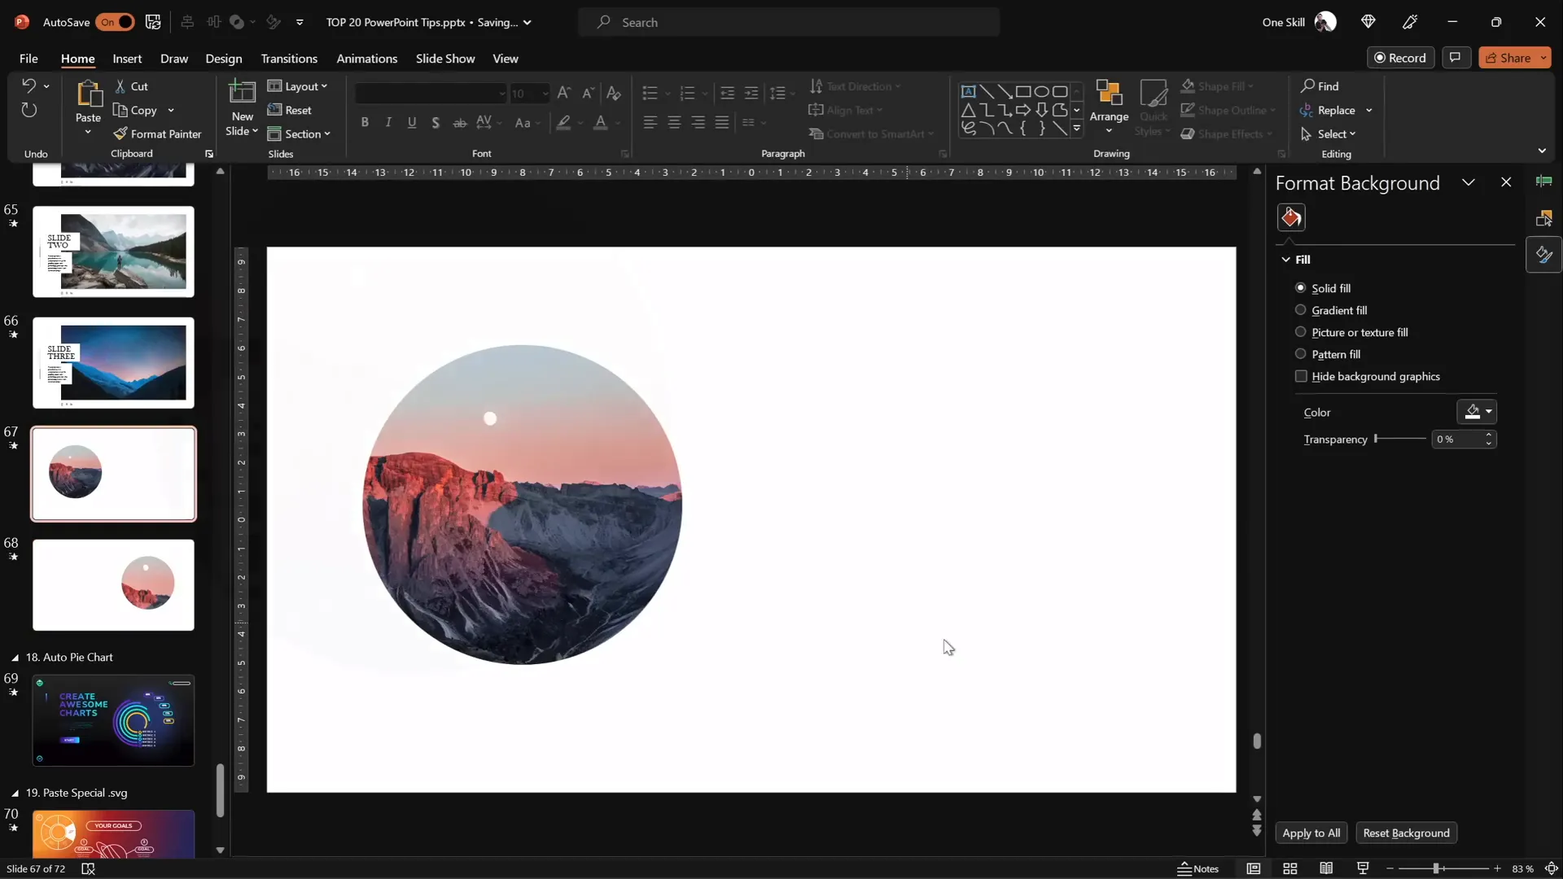Select Pattern fill radio button
The width and height of the screenshot is (1563, 879).
point(1301,354)
